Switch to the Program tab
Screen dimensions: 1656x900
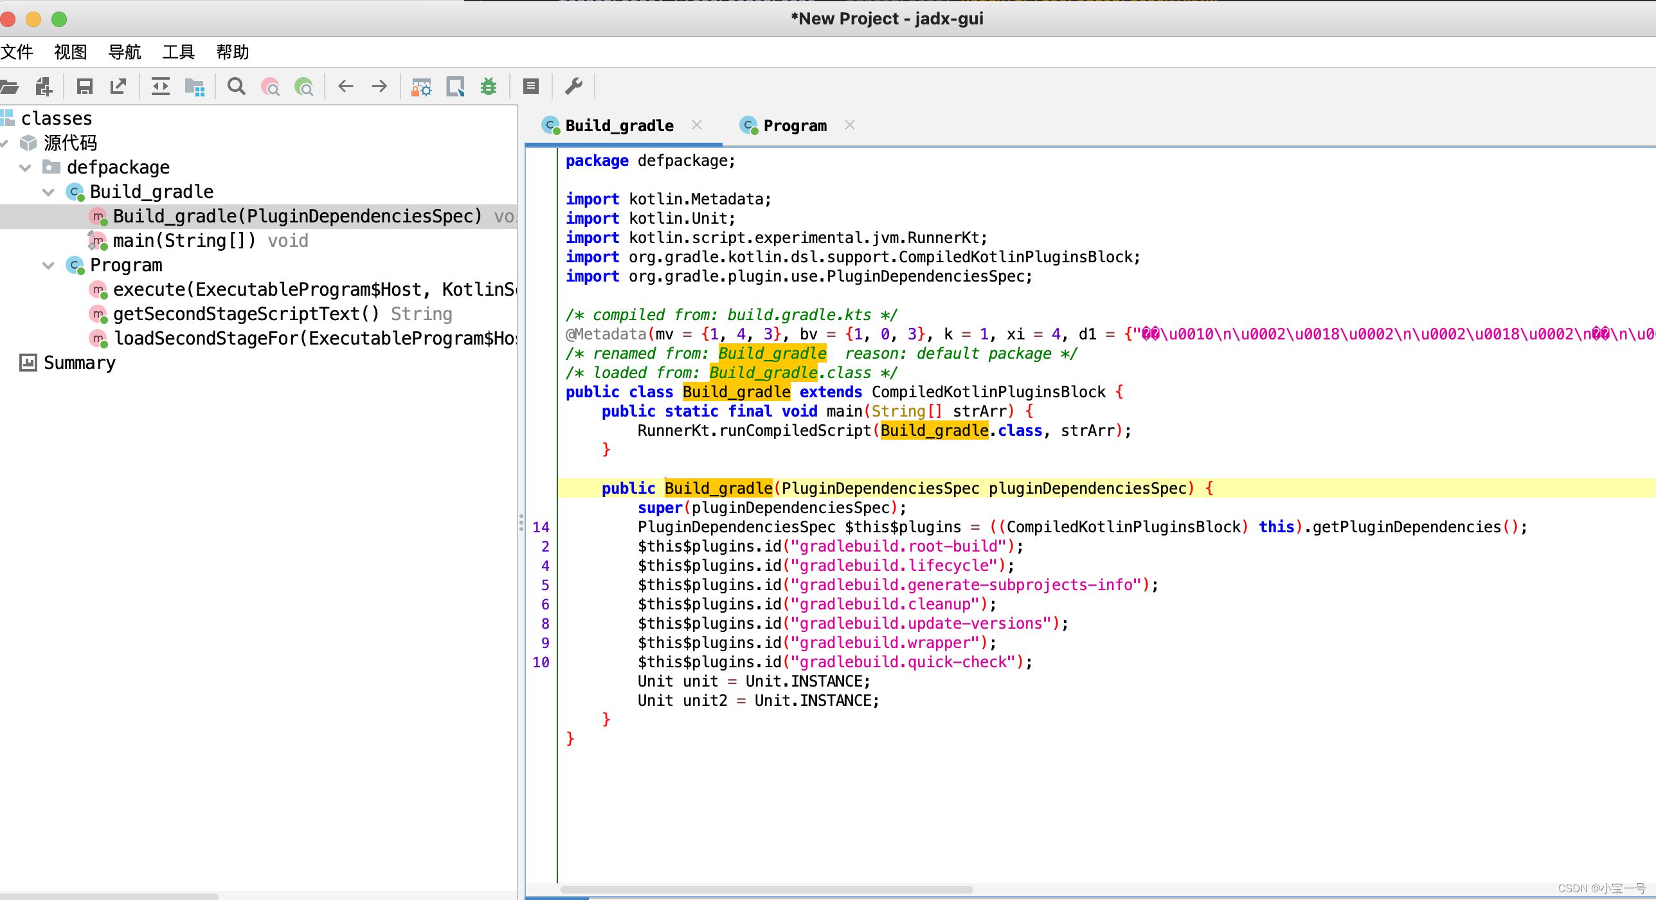tap(795, 126)
